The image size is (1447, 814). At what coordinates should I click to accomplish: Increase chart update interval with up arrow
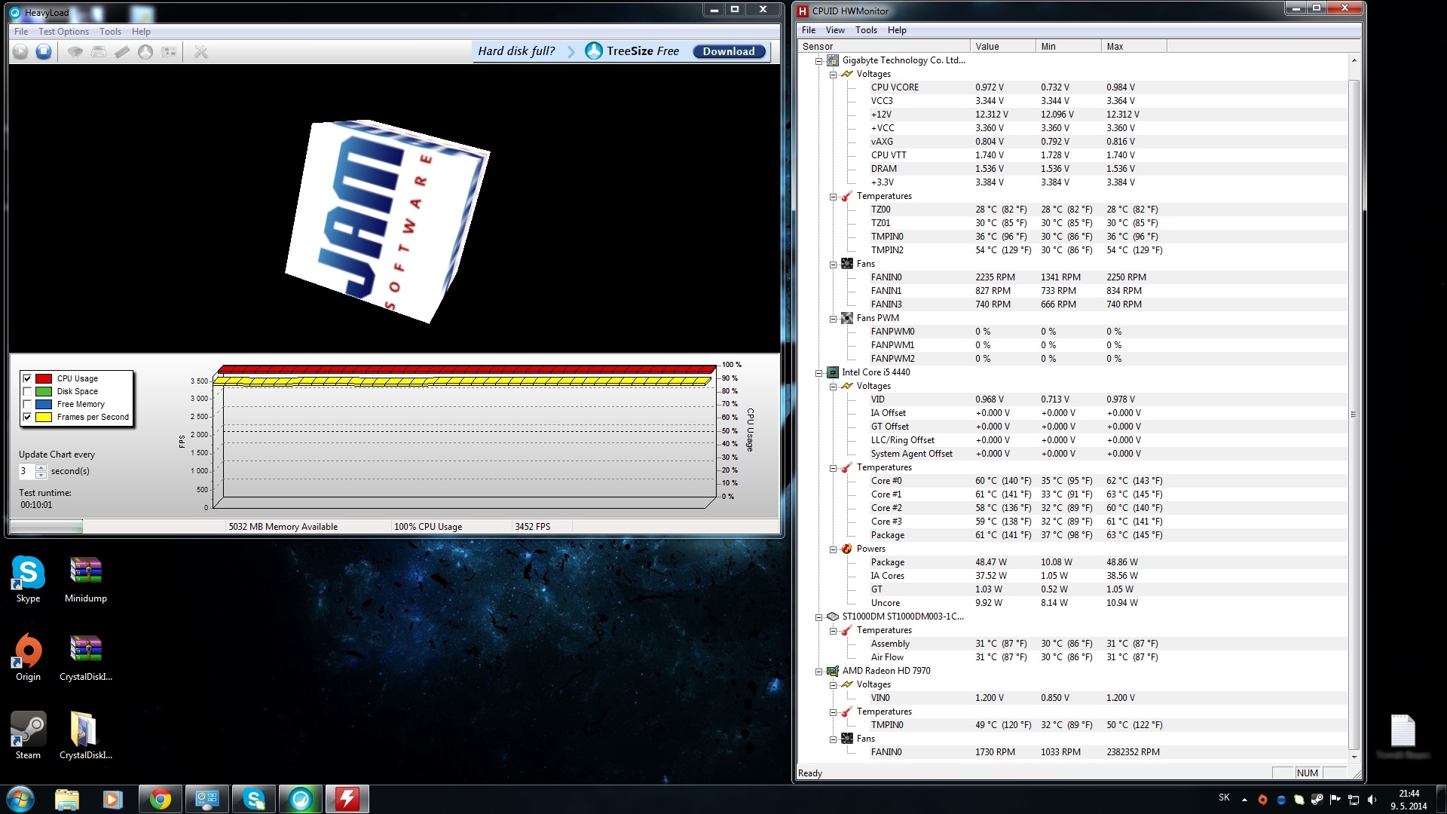(x=41, y=467)
